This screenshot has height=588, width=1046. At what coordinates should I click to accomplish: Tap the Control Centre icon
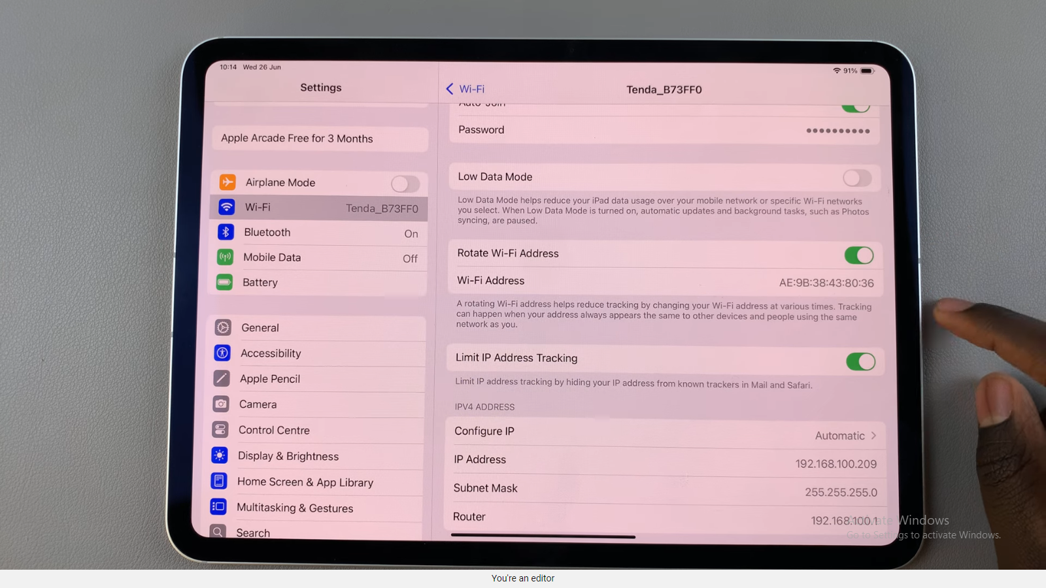[x=220, y=429]
